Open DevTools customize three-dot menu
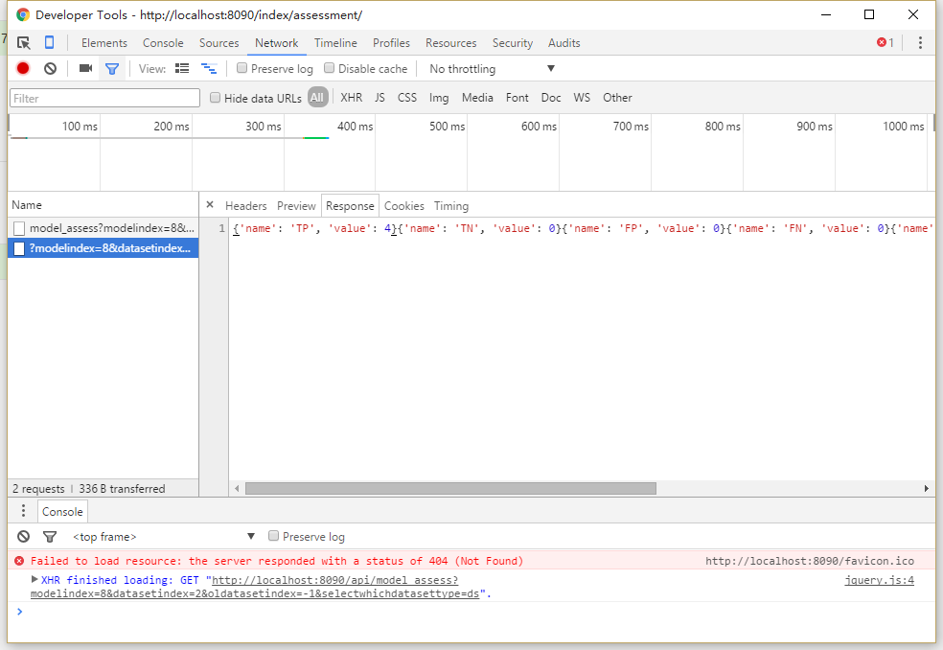Screen dimensions: 943x650 click(920, 43)
